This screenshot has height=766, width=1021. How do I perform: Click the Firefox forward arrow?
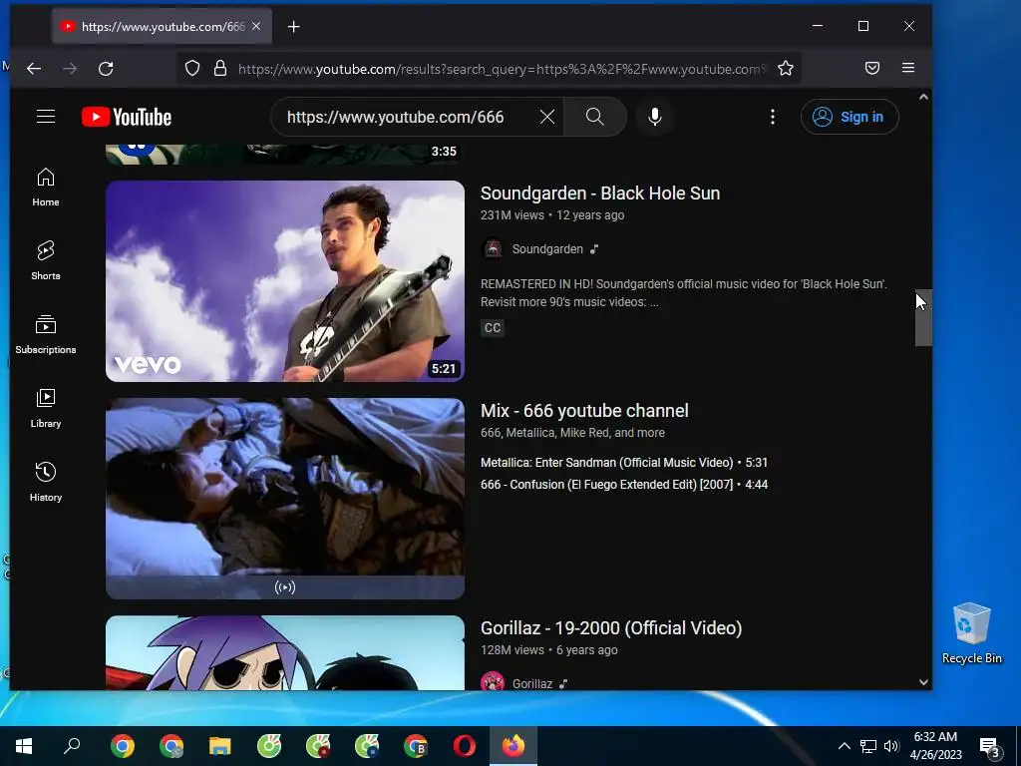tap(70, 69)
